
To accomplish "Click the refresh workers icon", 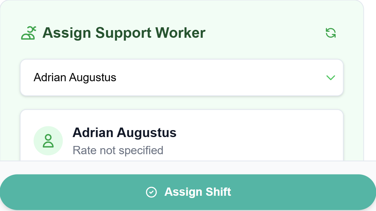I will point(331,33).
